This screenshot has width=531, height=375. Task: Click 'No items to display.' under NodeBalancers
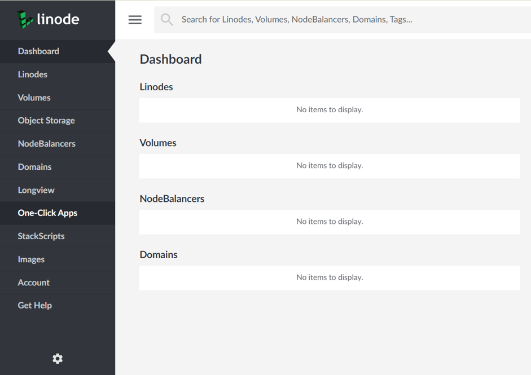point(330,222)
